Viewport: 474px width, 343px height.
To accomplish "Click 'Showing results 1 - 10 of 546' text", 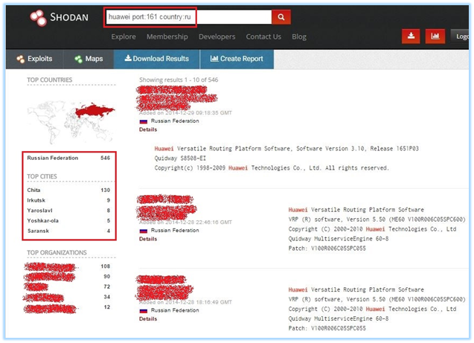I will coord(179,80).
